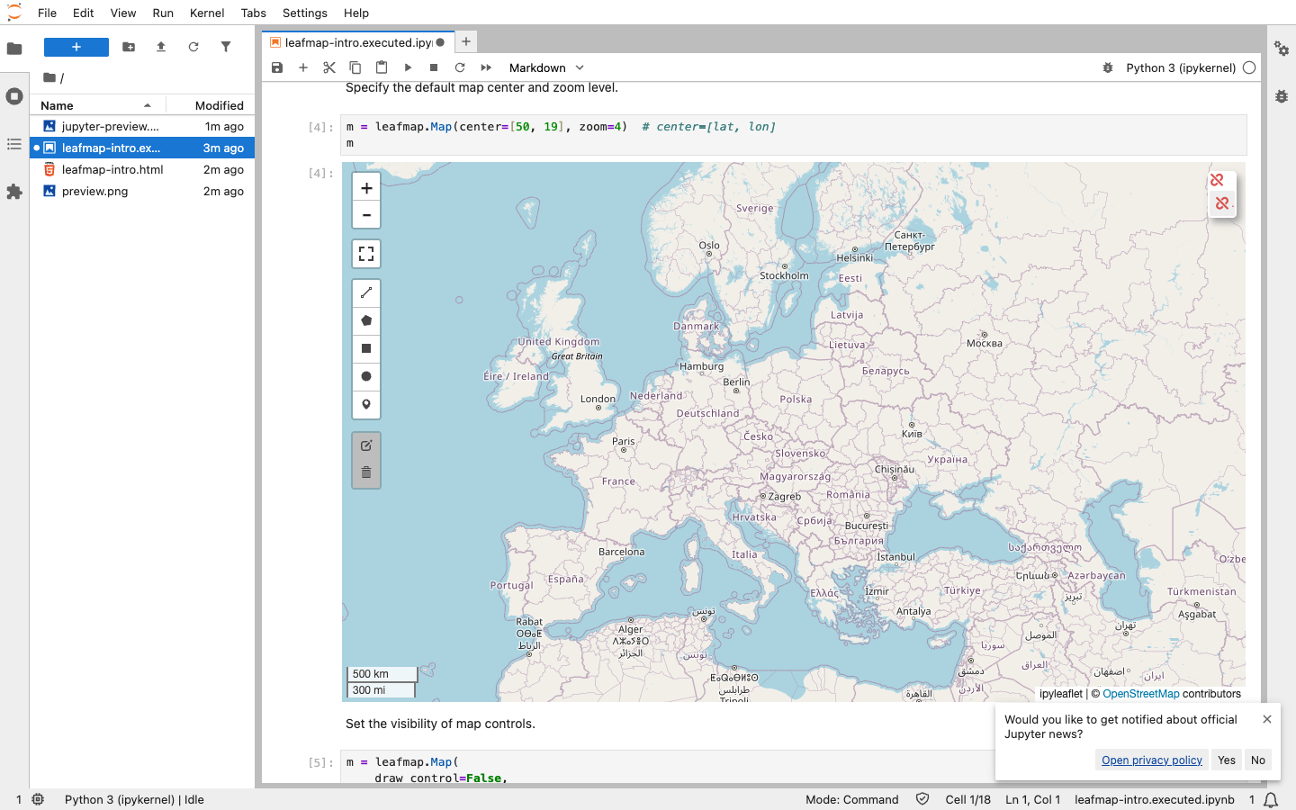
Task: Click the delete layers trash tool
Action: point(366,472)
